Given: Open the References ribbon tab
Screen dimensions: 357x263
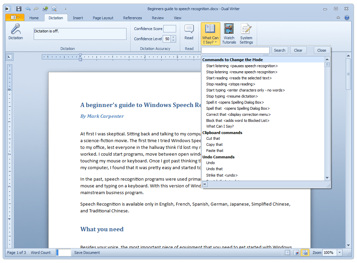Looking at the screenshot, I should pos(132,18).
